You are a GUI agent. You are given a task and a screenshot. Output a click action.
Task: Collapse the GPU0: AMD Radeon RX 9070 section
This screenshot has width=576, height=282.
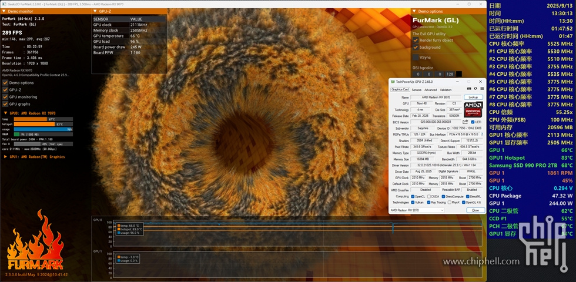tap(5, 113)
